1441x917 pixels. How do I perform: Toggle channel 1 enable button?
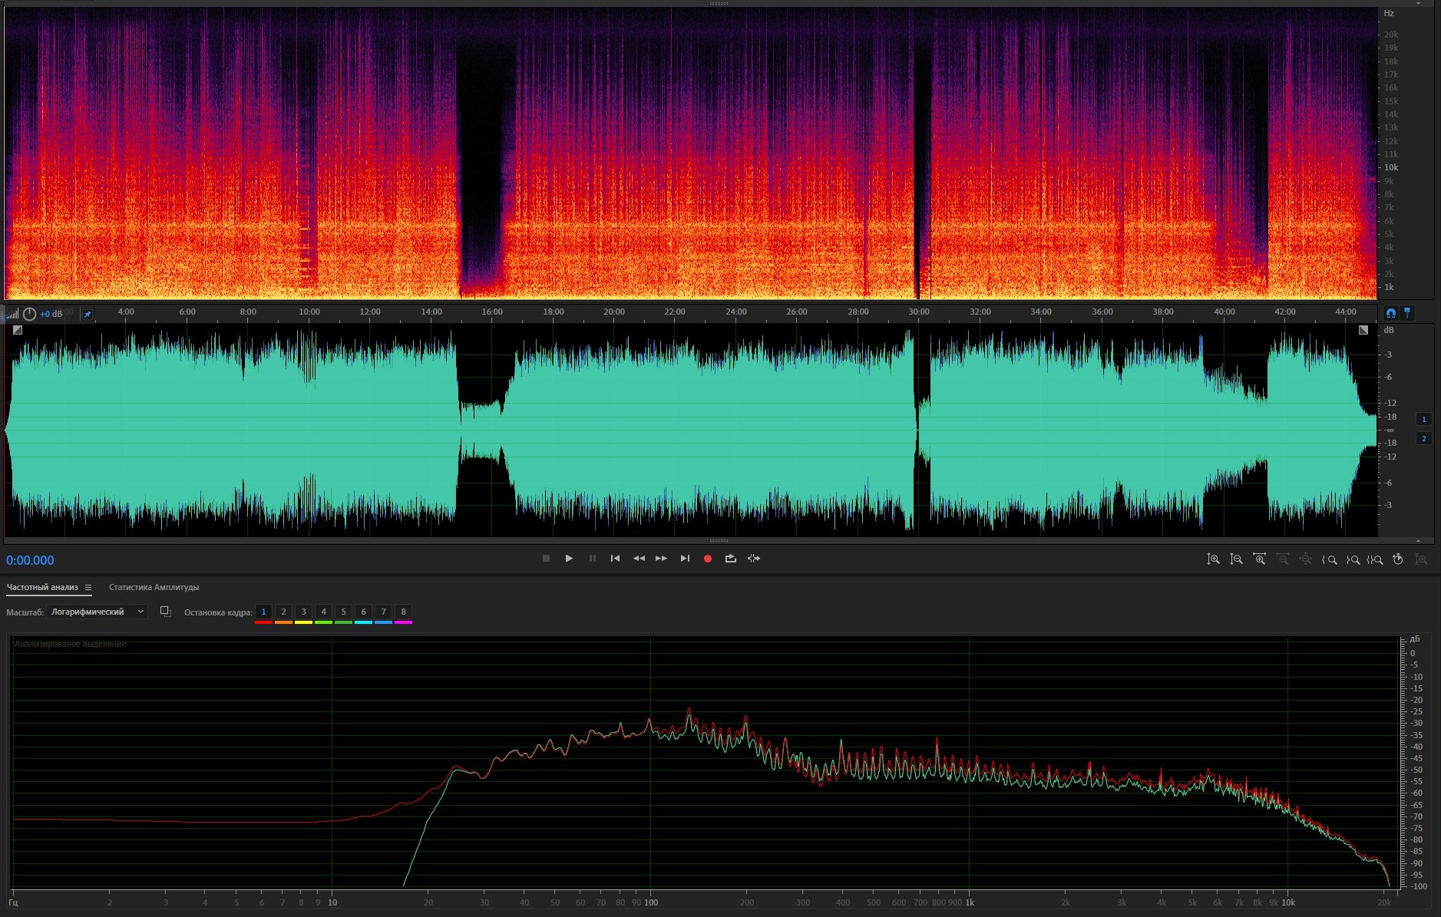pyautogui.click(x=1423, y=420)
